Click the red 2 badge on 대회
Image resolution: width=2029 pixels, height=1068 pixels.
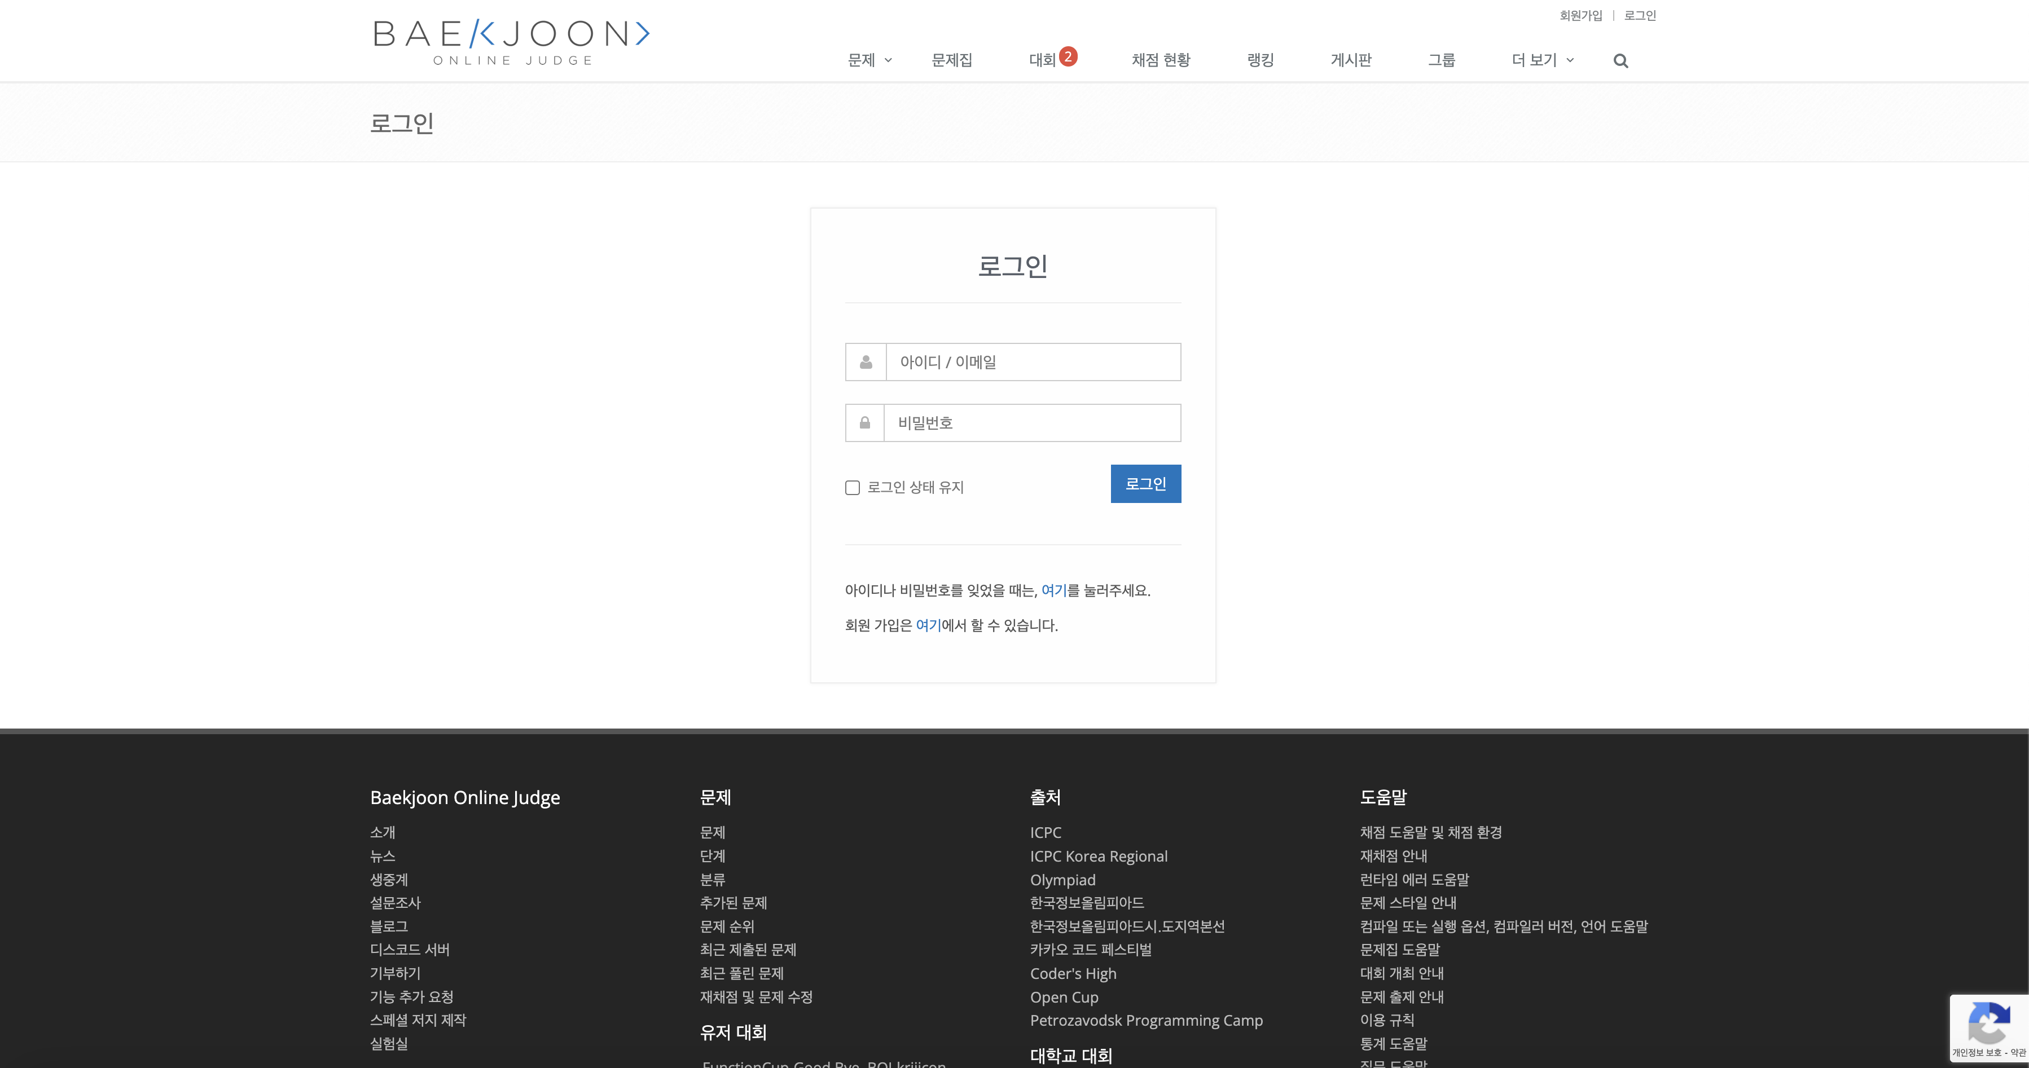pyautogui.click(x=1068, y=56)
